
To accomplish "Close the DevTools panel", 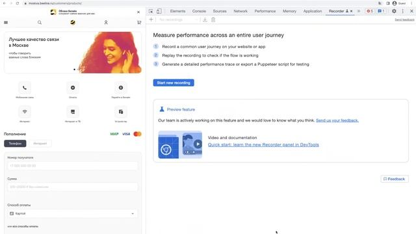I will click(411, 11).
